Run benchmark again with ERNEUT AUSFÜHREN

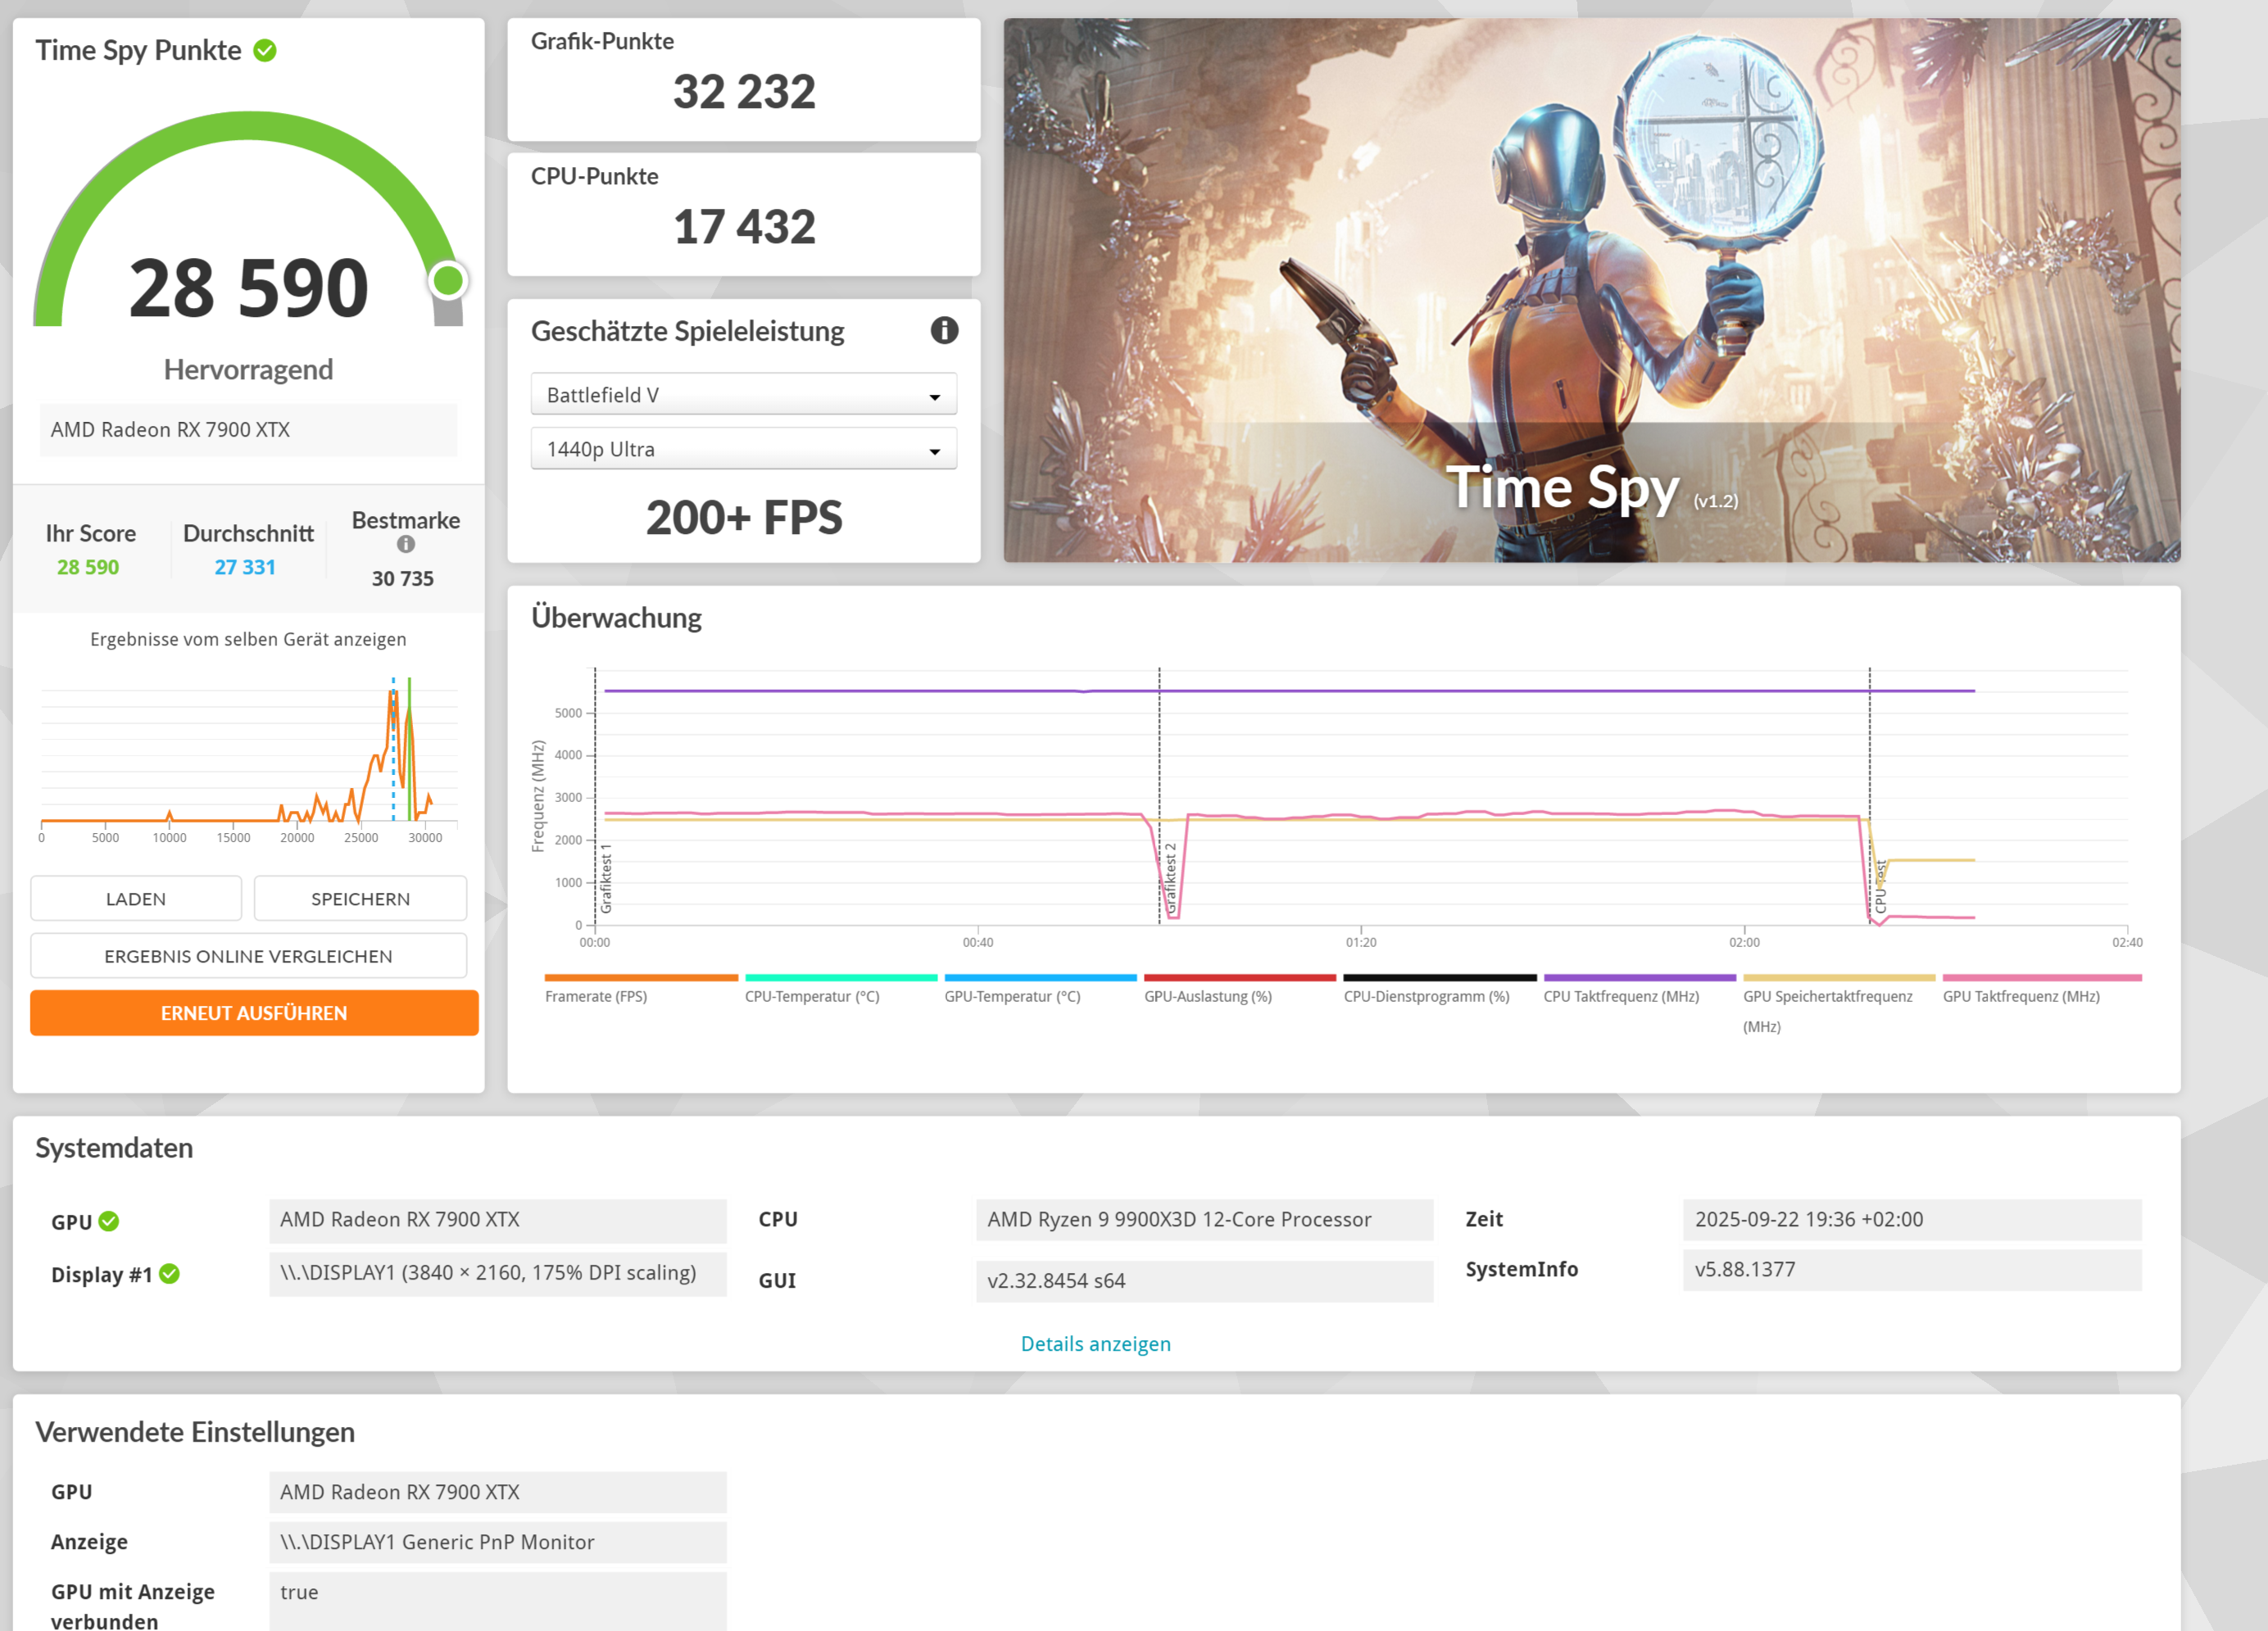tap(254, 1013)
